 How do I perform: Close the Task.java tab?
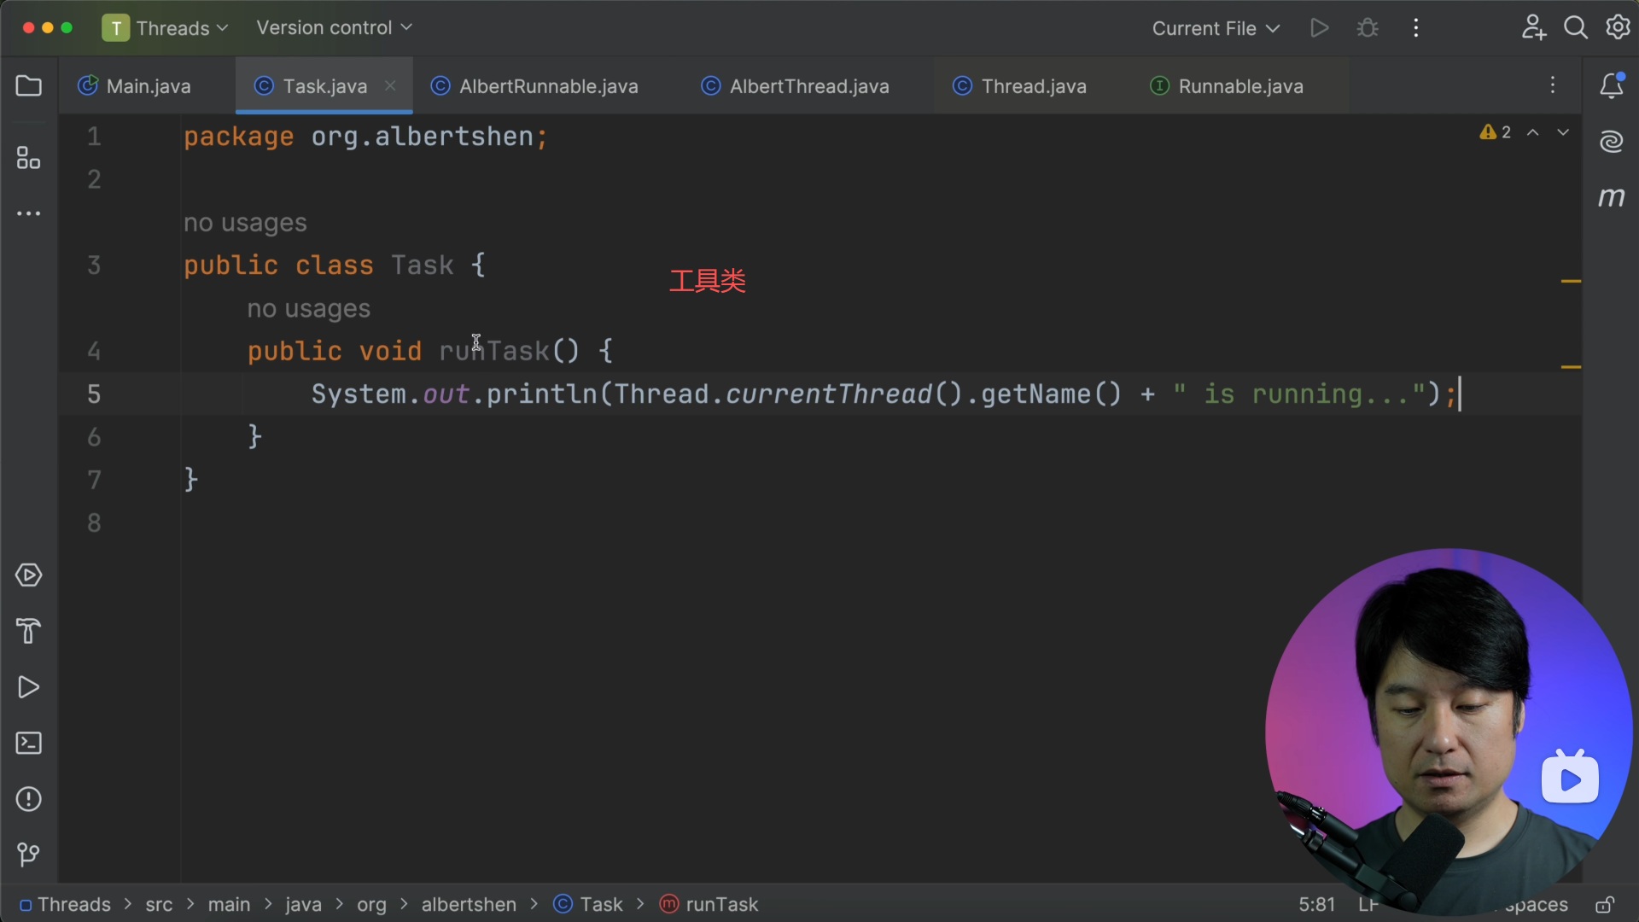(390, 85)
